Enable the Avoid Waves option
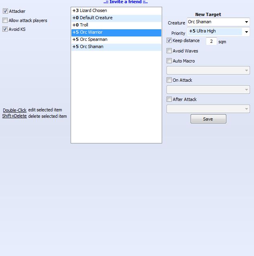 169,51
